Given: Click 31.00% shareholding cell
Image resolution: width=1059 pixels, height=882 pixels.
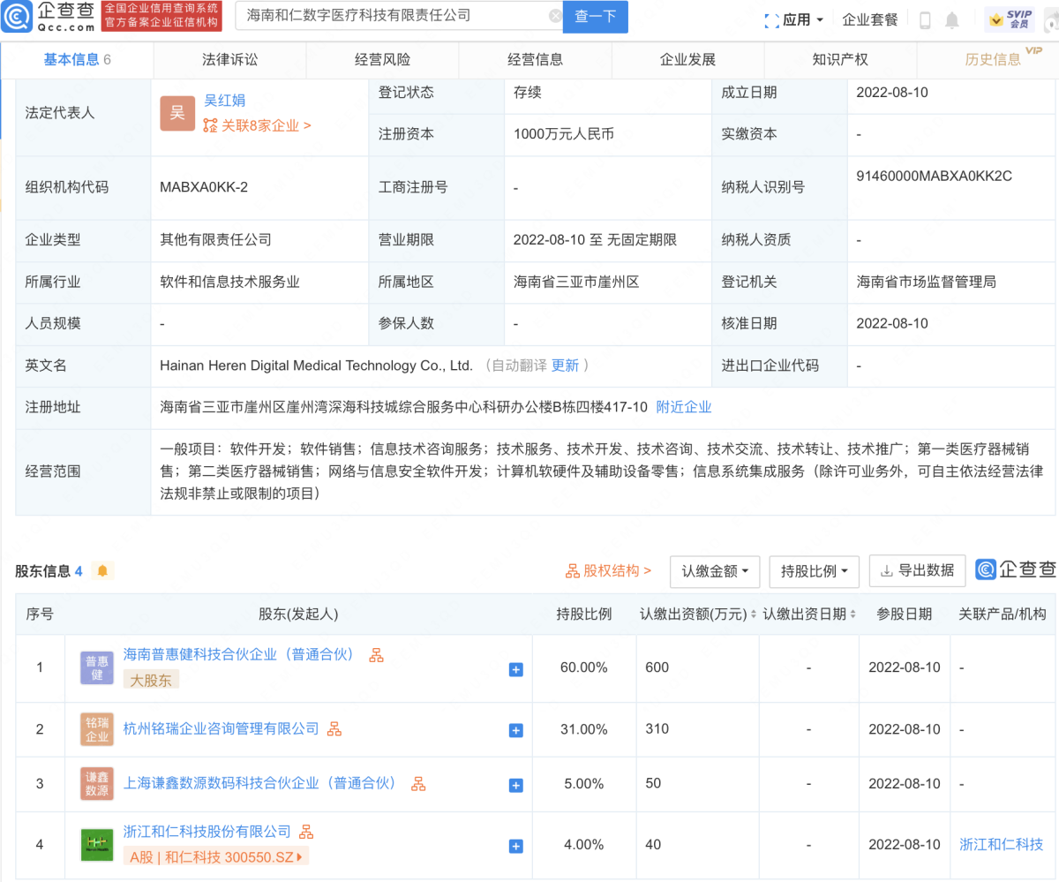Looking at the screenshot, I should (x=584, y=729).
